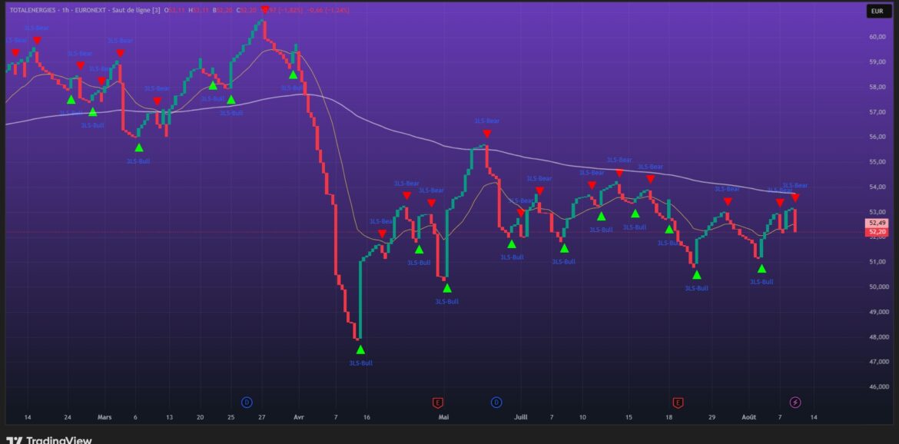Click the TradingView logo

click(49, 439)
